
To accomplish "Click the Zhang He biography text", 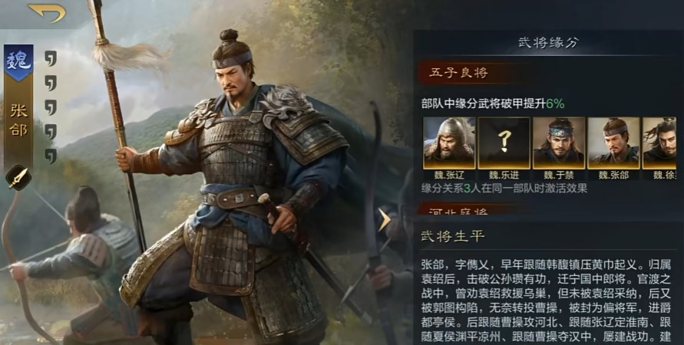I will 546,301.
